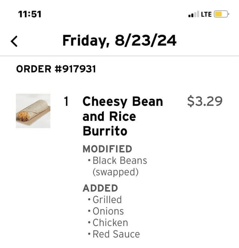Tap the 11:51 clock in status bar

click(30, 15)
